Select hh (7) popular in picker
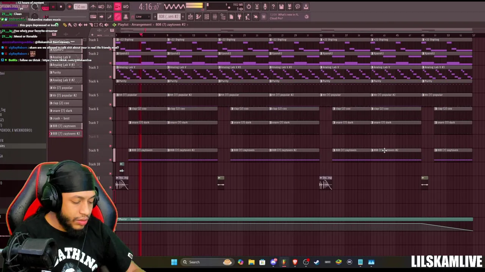 [x=66, y=88]
